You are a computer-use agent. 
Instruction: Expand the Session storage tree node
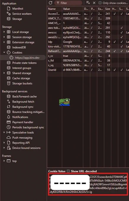(x=4, y=37)
